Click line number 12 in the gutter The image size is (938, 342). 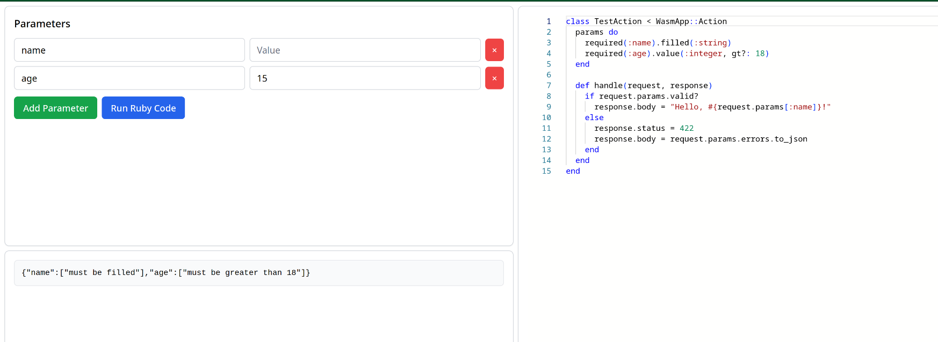pyautogui.click(x=546, y=139)
